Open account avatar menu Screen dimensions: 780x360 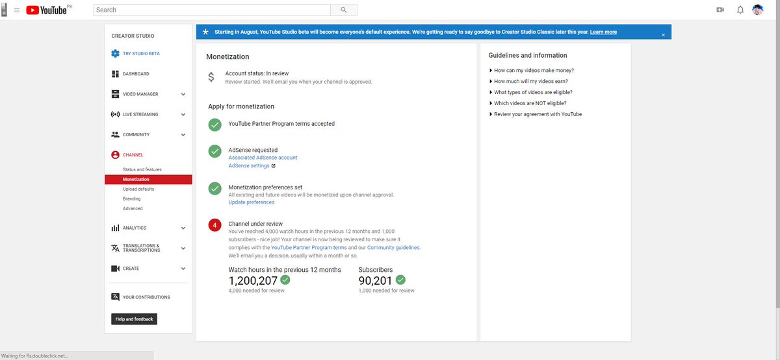pyautogui.click(x=758, y=10)
